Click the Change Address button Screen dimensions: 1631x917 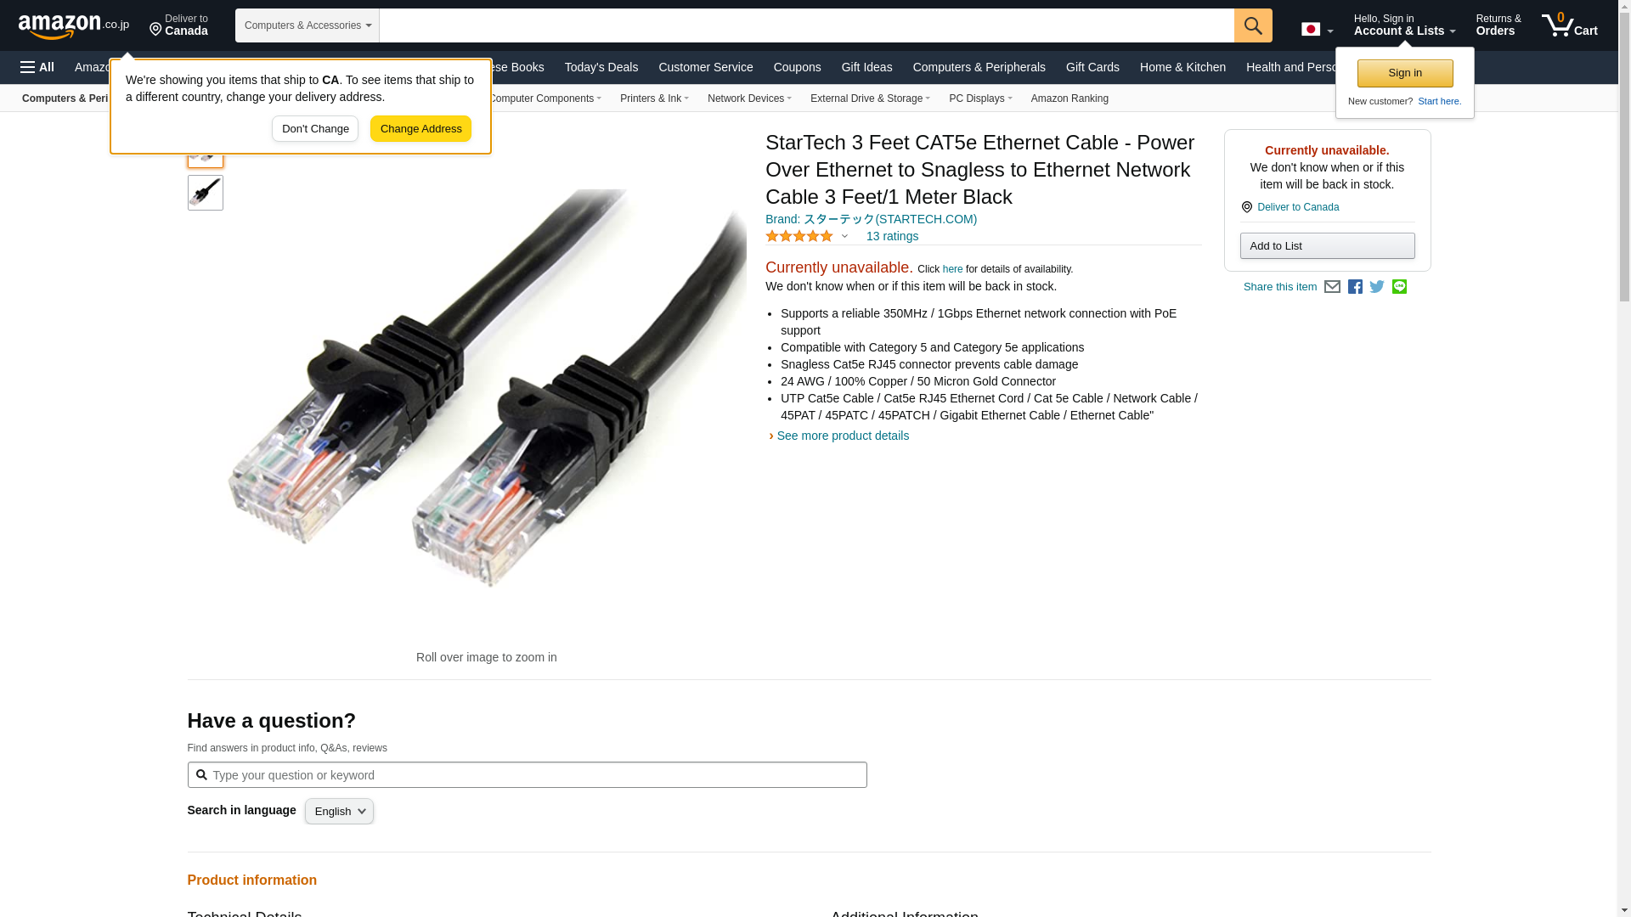coord(420,129)
